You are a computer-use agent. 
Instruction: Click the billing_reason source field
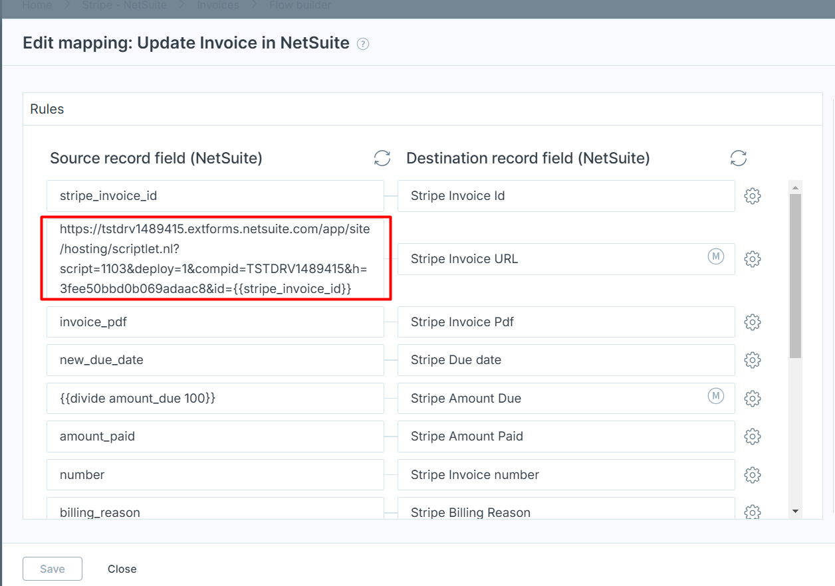click(x=215, y=508)
